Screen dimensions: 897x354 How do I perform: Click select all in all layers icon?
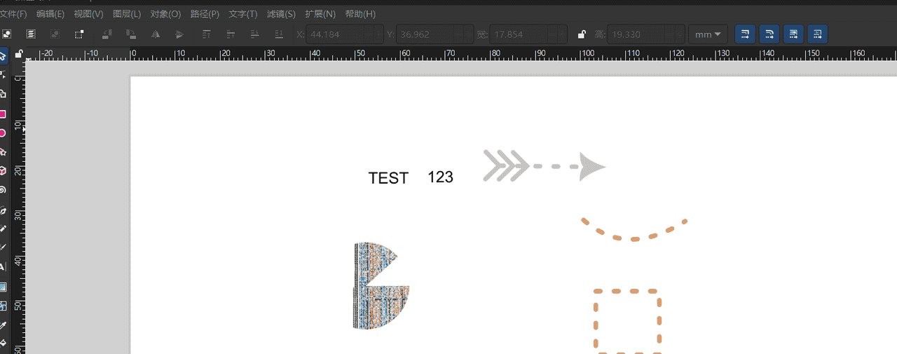pos(31,34)
